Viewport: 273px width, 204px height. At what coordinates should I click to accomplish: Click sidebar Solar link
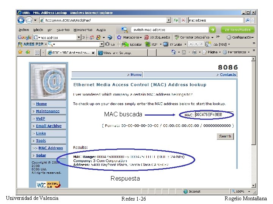click(41, 155)
